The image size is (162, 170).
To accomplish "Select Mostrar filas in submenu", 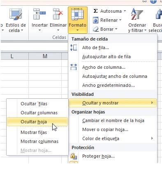I will [x=37, y=132].
